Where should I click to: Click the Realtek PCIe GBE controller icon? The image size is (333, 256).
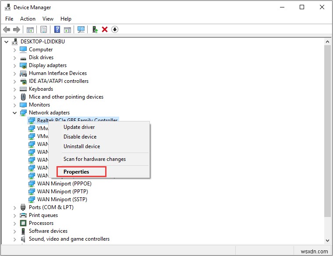pos(32,121)
